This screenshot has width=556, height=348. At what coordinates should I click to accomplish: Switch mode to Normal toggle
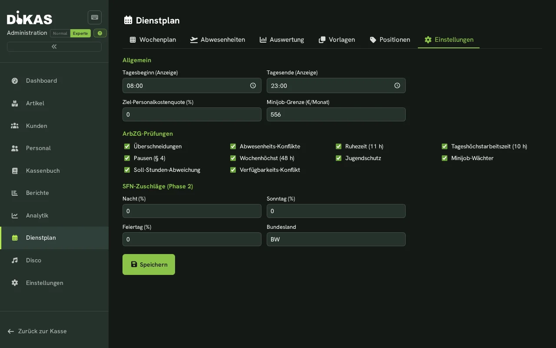(60, 33)
